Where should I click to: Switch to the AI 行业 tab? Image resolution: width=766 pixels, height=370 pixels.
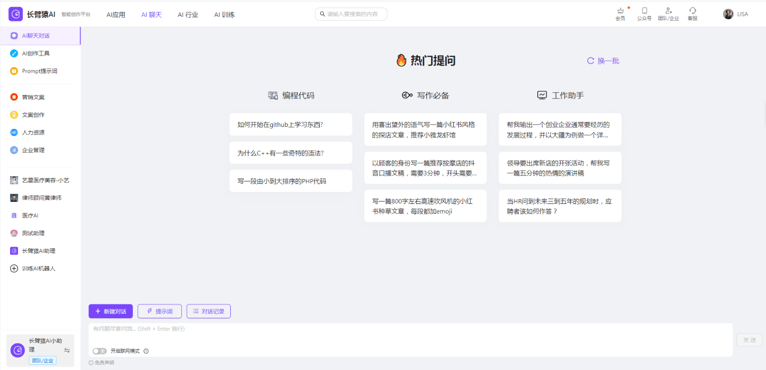(188, 15)
